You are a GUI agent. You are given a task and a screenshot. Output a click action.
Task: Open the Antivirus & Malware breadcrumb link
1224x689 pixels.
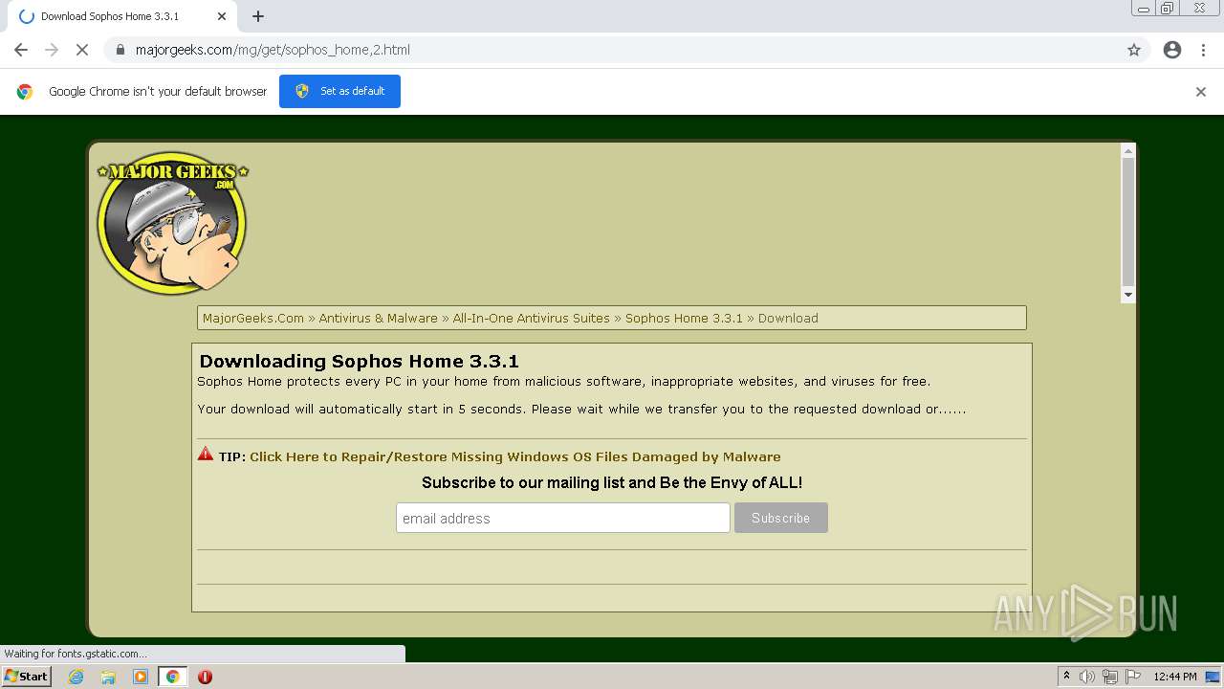(378, 319)
